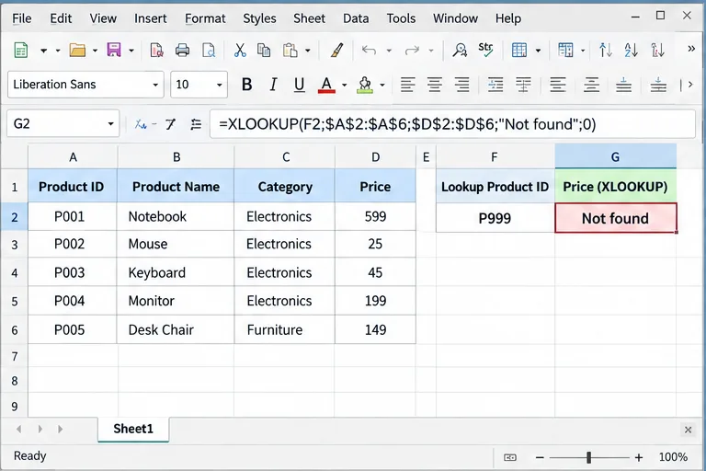706x471 pixels.
Task: Undo the last action
Action: [x=369, y=50]
